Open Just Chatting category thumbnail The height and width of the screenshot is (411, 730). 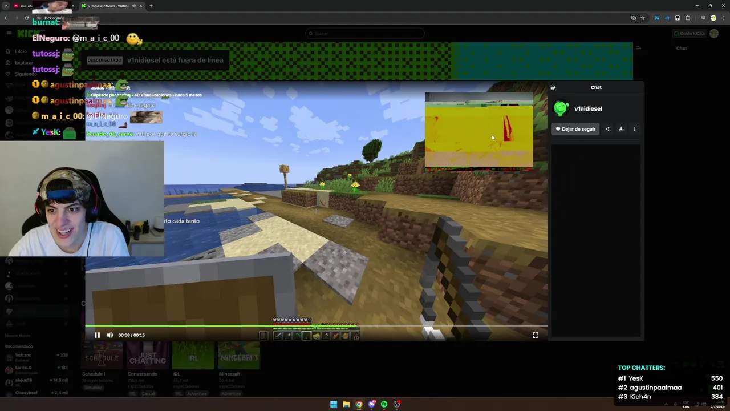147,356
